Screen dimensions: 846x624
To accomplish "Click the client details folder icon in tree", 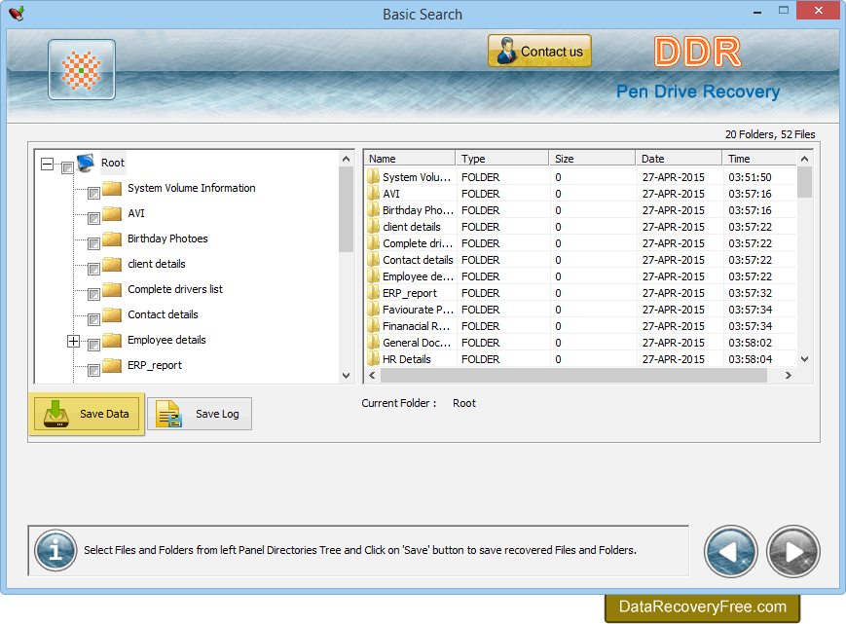I will pyautogui.click(x=112, y=264).
